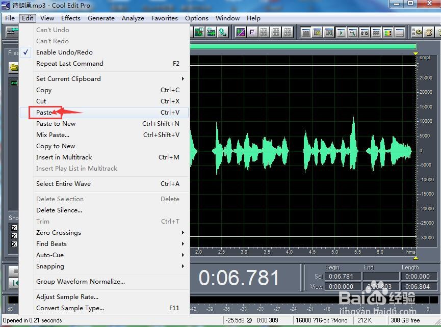Choose Copy to New
The height and width of the screenshot is (327, 441).
click(x=104, y=146)
